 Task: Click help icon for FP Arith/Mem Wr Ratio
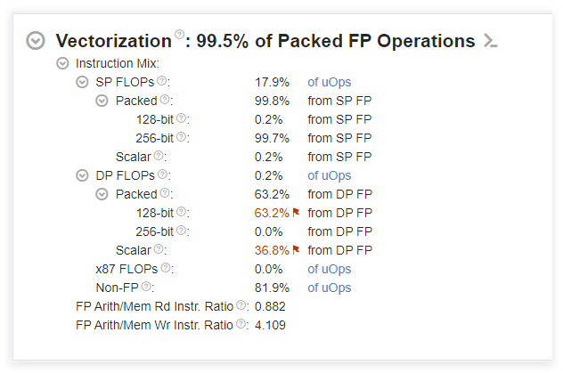pos(241,324)
